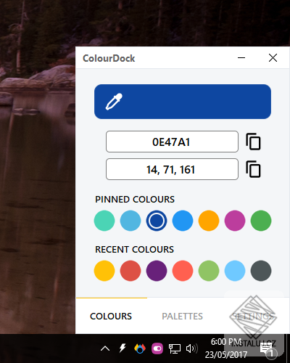Image resolution: width=290 pixels, height=363 pixels.
Task: Open the taskbar clock showing 6:00 PM
Action: [226, 348]
